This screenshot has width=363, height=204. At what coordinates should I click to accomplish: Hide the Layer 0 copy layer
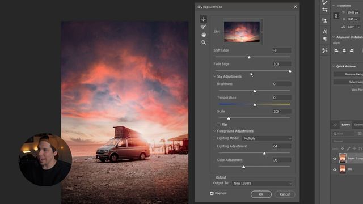(335, 159)
